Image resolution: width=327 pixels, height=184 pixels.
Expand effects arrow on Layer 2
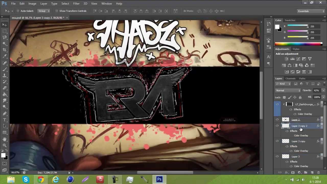click(321, 120)
